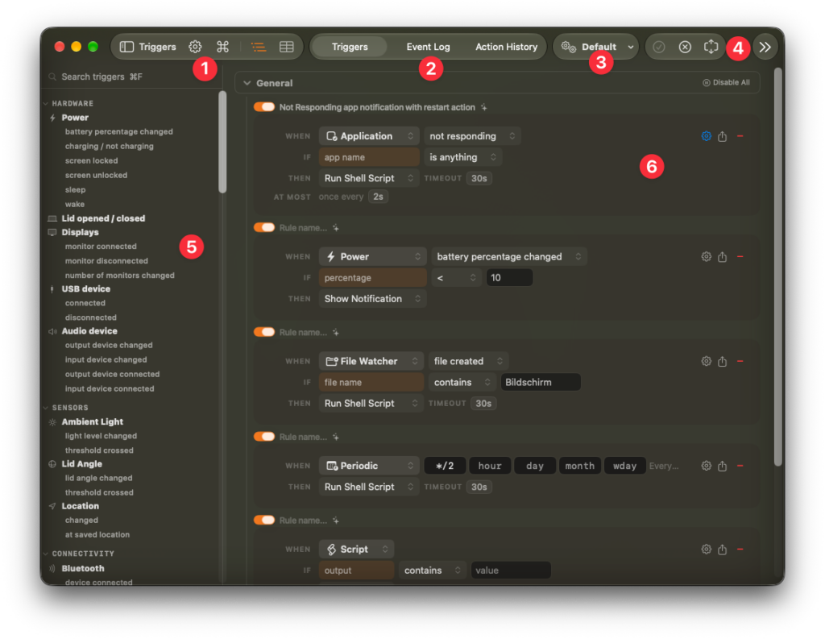The height and width of the screenshot is (639, 825).
Task: Select 'Lid opened / closed' in sidebar
Action: pyautogui.click(x=103, y=218)
